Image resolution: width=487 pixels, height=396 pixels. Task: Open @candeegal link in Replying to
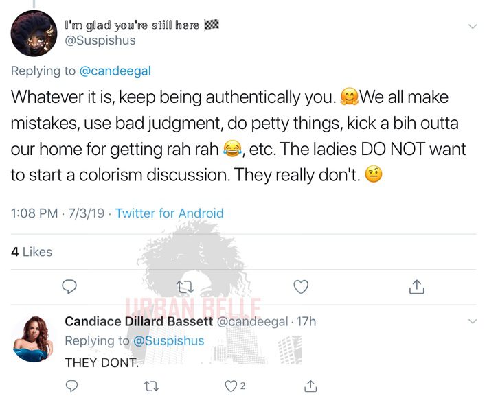(x=115, y=71)
